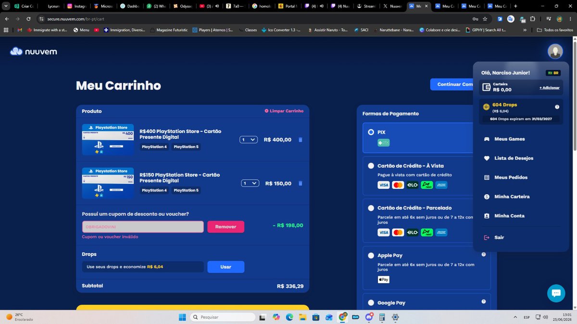Bookmark this page with star icon
Viewport: 577px width, 324px height.
(485, 19)
